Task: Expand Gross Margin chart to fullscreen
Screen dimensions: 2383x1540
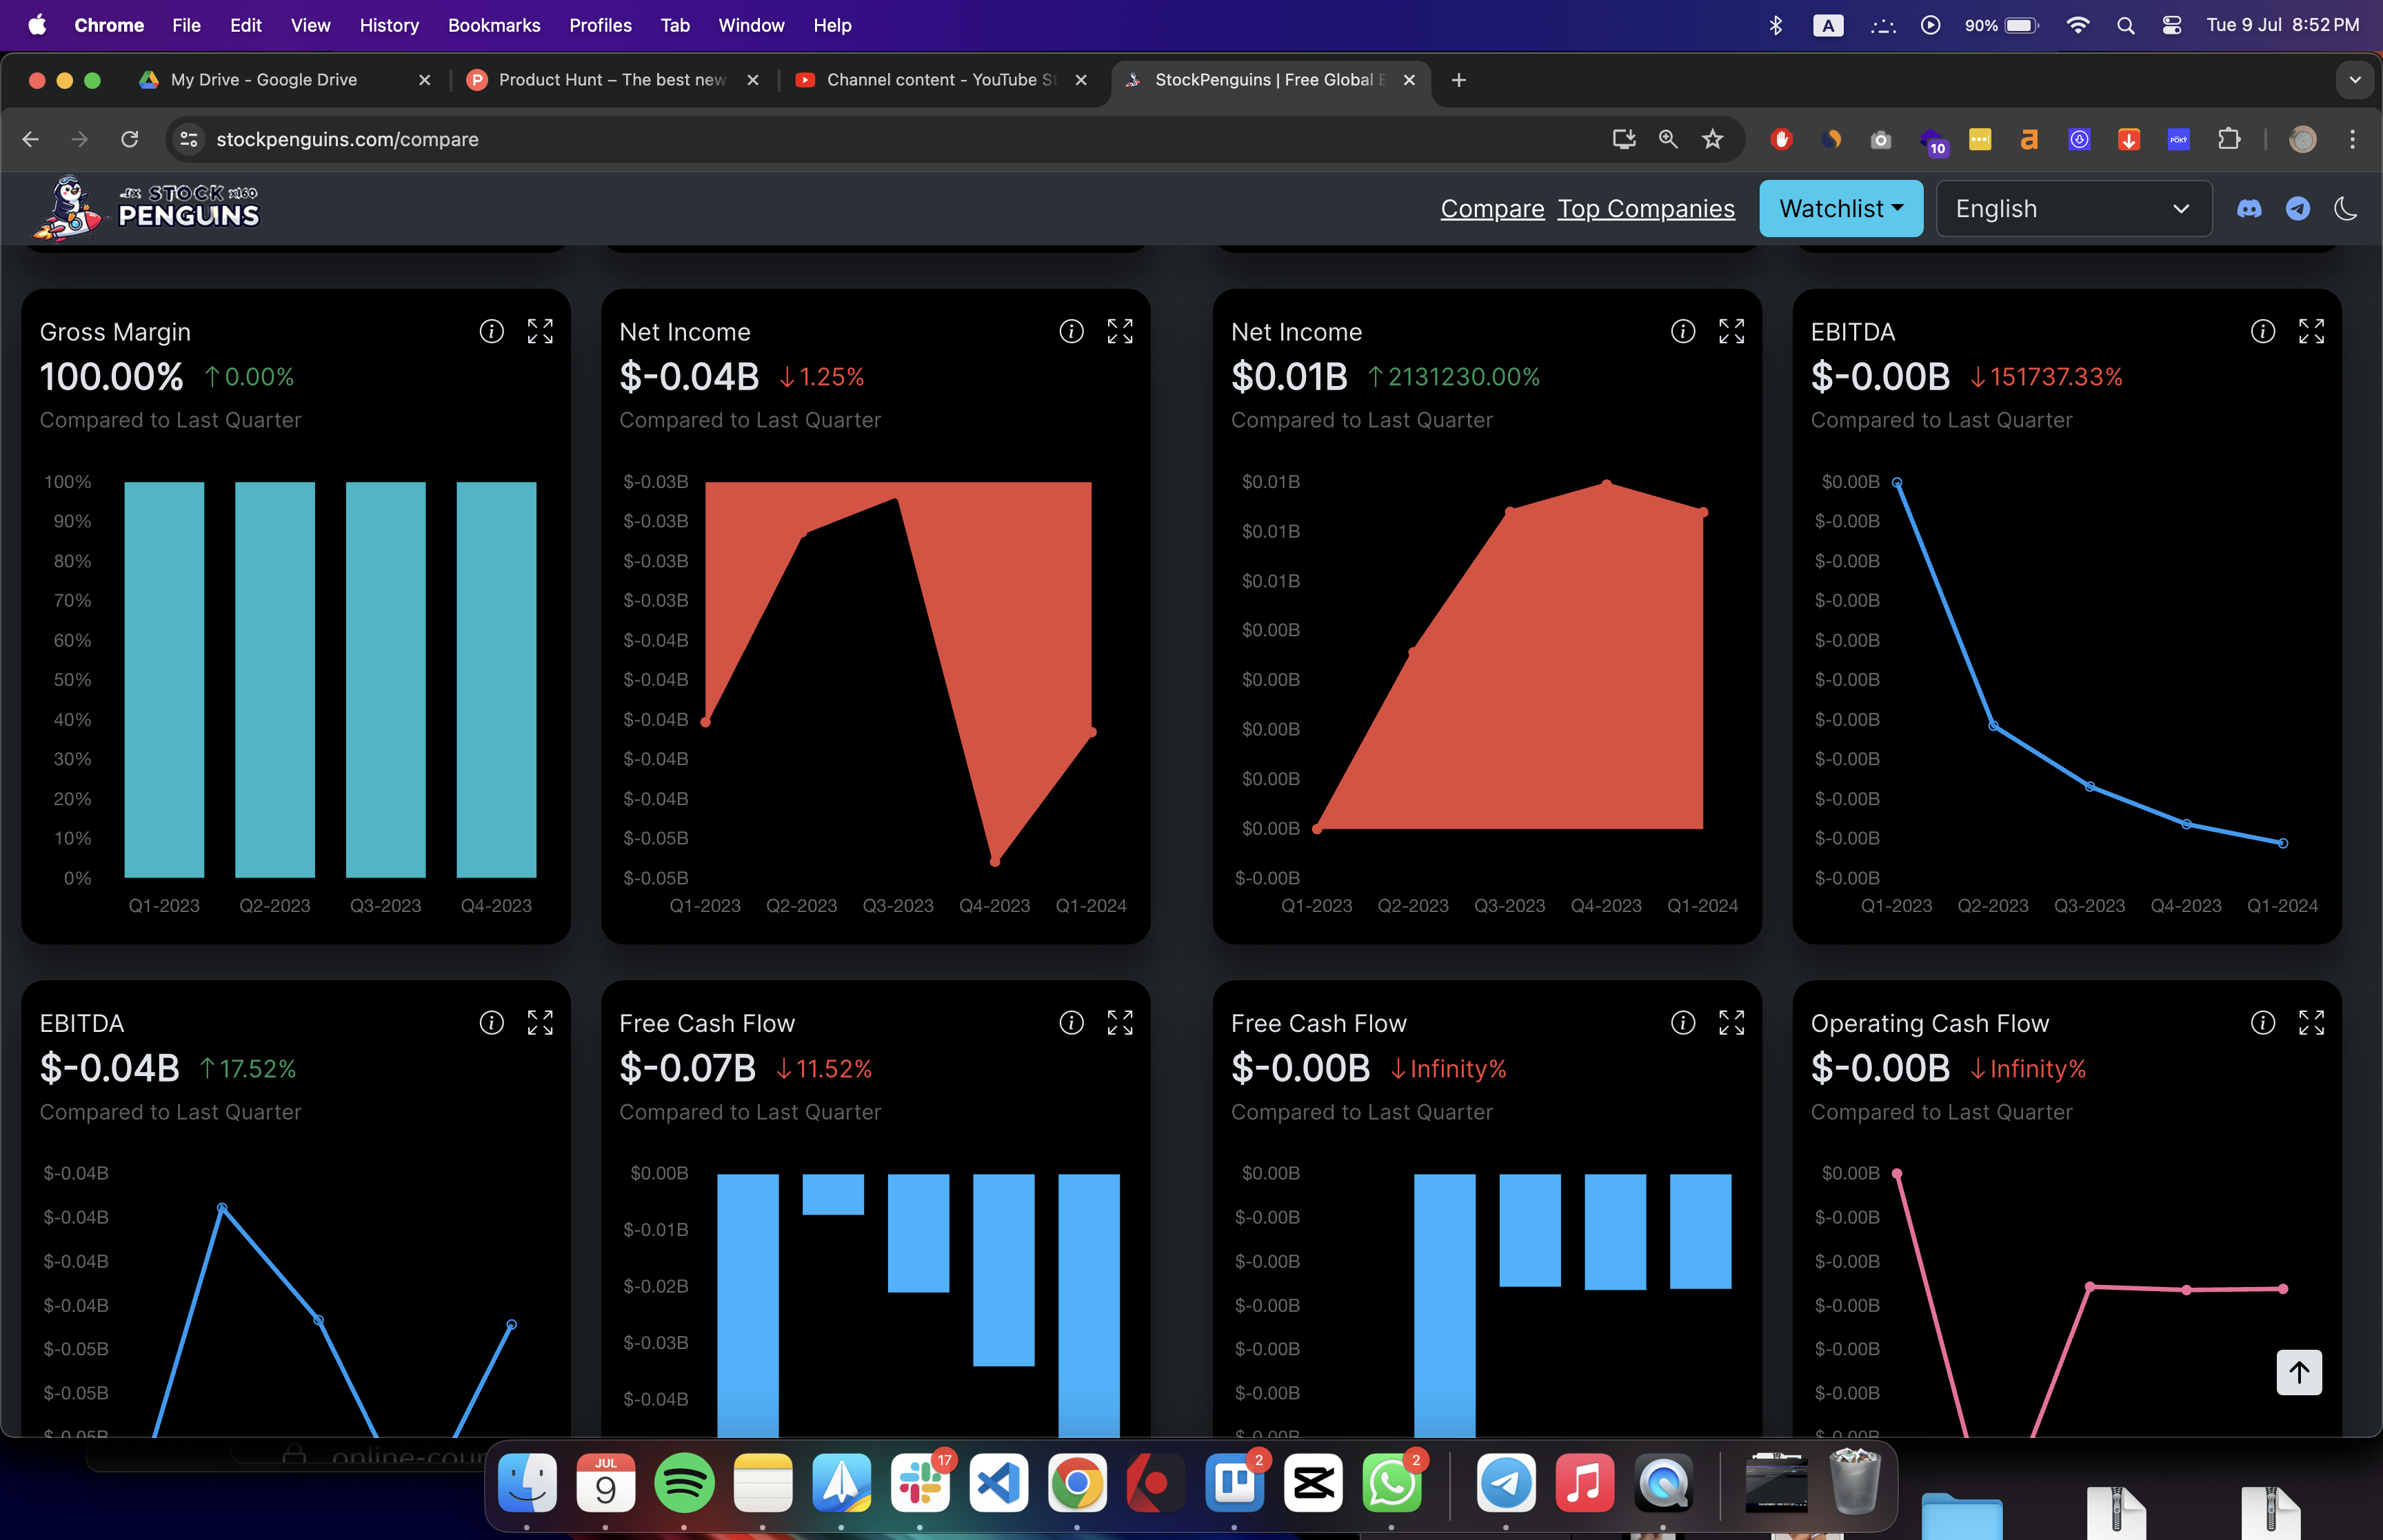Action: click(540, 331)
